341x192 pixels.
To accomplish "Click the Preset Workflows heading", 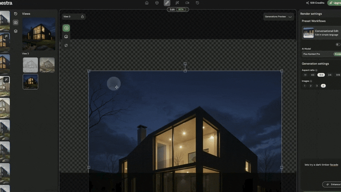I will 314,21.
